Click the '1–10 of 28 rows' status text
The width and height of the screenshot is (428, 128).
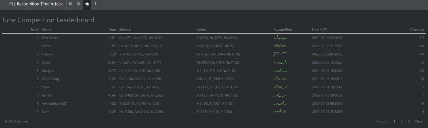pyautogui.click(x=16, y=121)
